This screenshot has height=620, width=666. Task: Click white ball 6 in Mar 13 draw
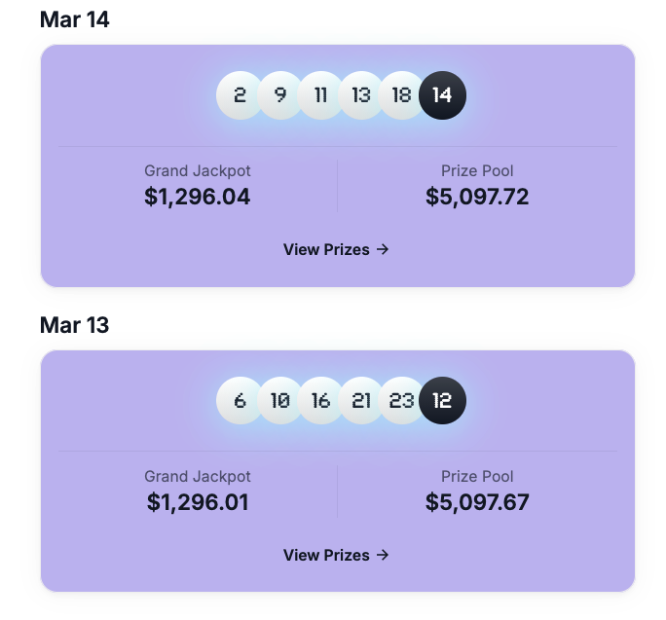pos(240,401)
